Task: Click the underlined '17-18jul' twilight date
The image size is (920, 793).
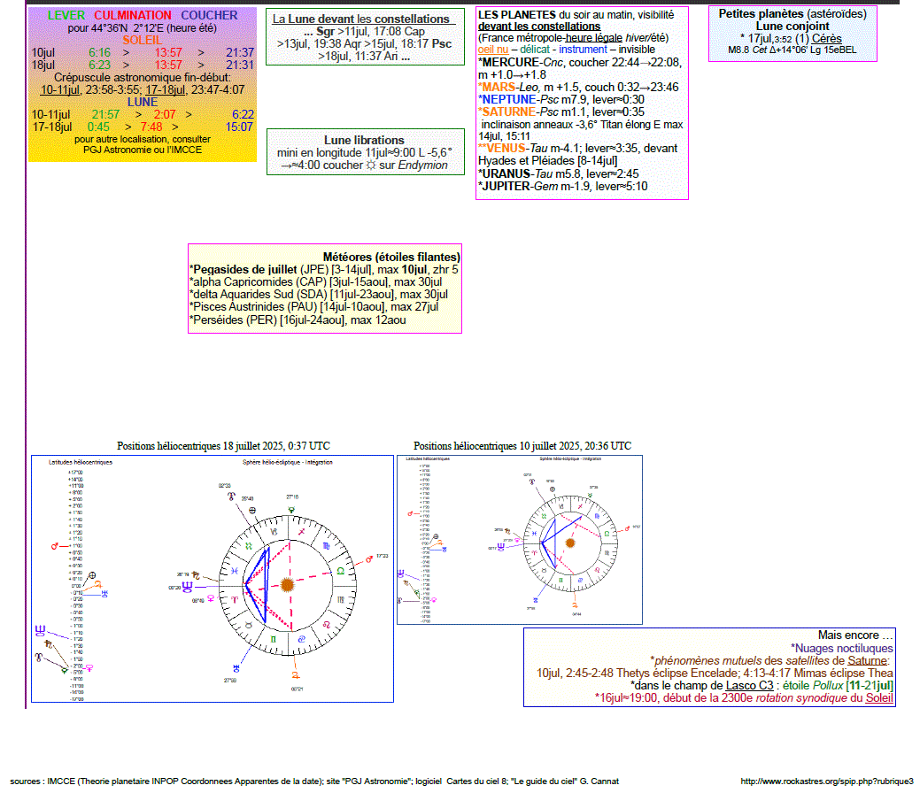Action: (x=166, y=89)
